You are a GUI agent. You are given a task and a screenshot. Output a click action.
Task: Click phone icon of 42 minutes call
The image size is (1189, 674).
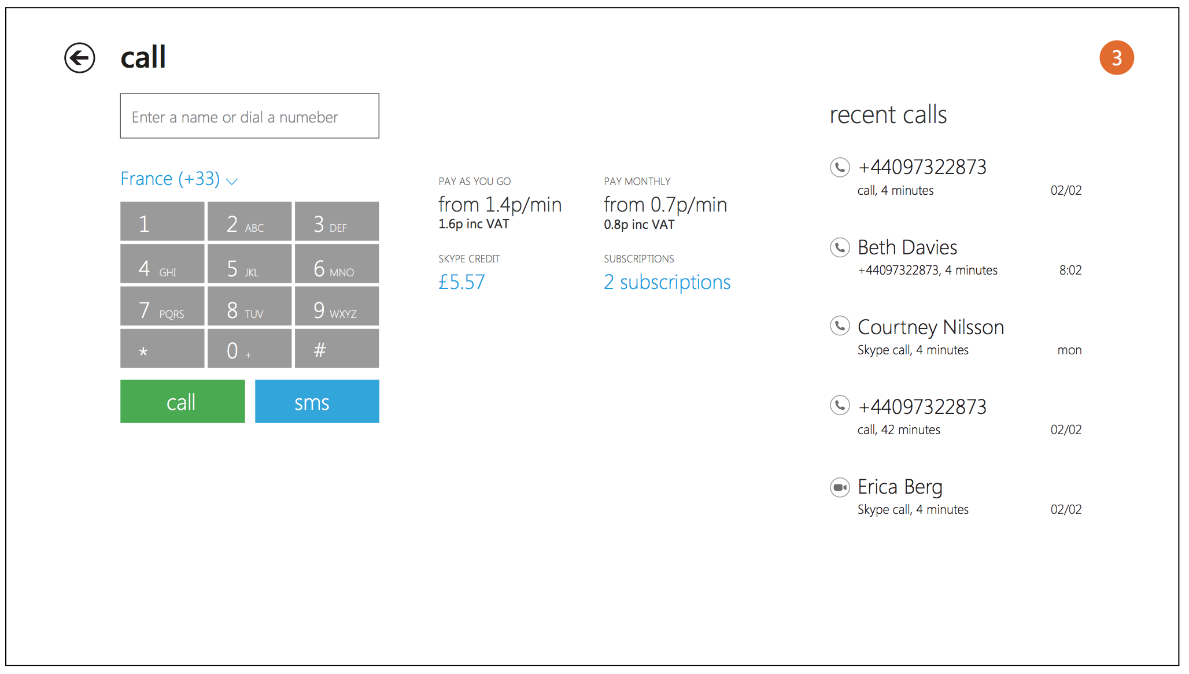click(840, 405)
